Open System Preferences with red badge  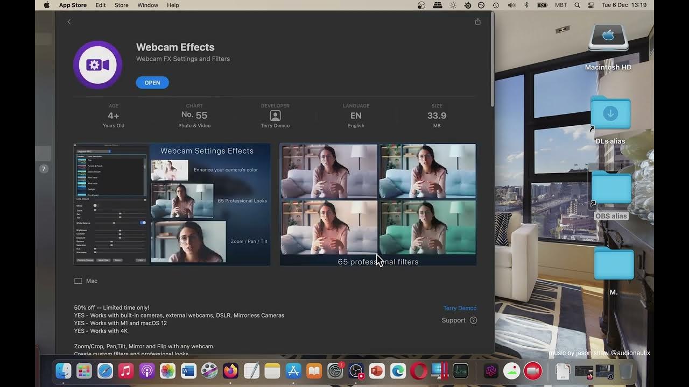tap(335, 371)
